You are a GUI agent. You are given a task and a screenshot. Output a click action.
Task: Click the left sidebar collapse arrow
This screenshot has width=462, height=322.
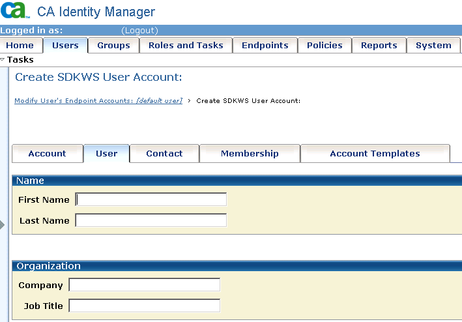[x=2, y=226]
